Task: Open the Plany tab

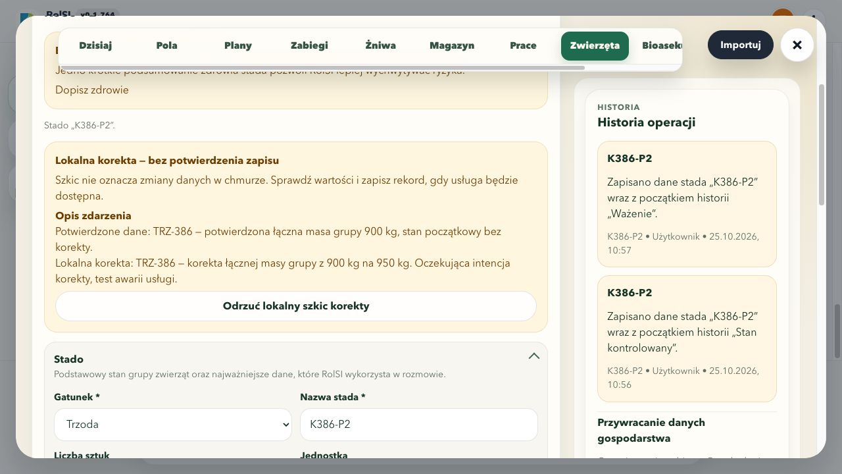Action: (238, 45)
